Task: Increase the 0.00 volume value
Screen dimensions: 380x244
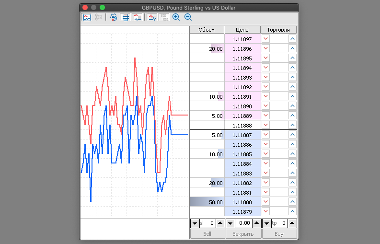Action: point(257,223)
